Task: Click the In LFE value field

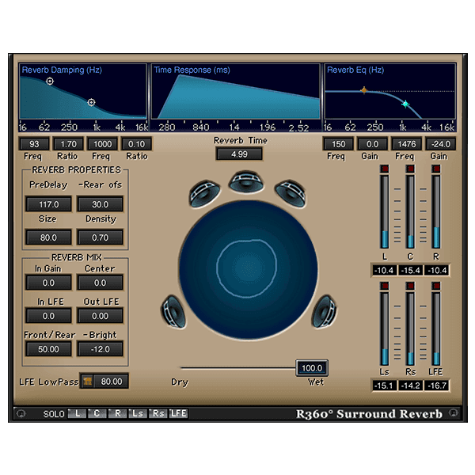Action: point(49,316)
